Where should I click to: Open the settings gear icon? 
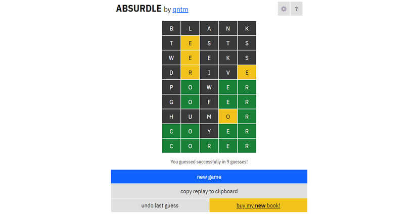point(284,9)
